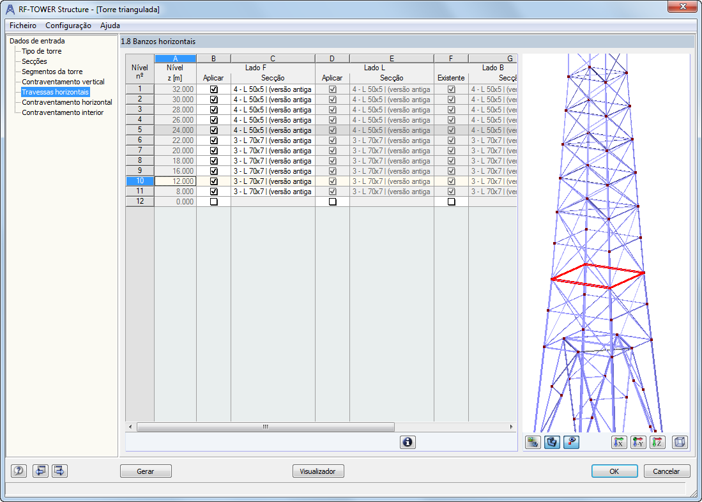
Task: Select Tipo de torre in tree
Action: (x=42, y=51)
